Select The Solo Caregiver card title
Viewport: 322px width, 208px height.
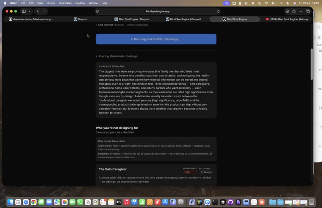[x=113, y=169]
